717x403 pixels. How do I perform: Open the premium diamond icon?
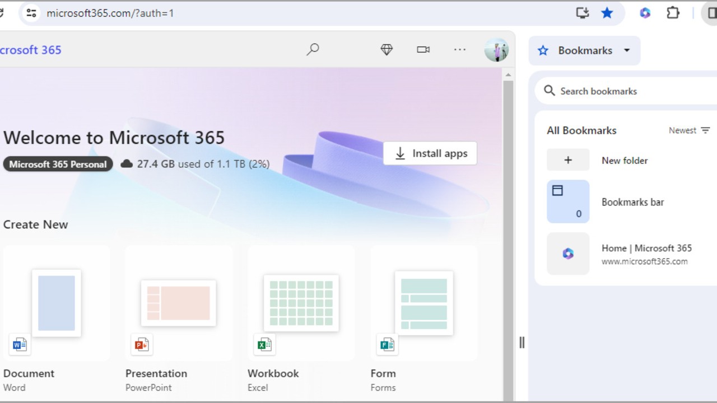[x=387, y=50]
